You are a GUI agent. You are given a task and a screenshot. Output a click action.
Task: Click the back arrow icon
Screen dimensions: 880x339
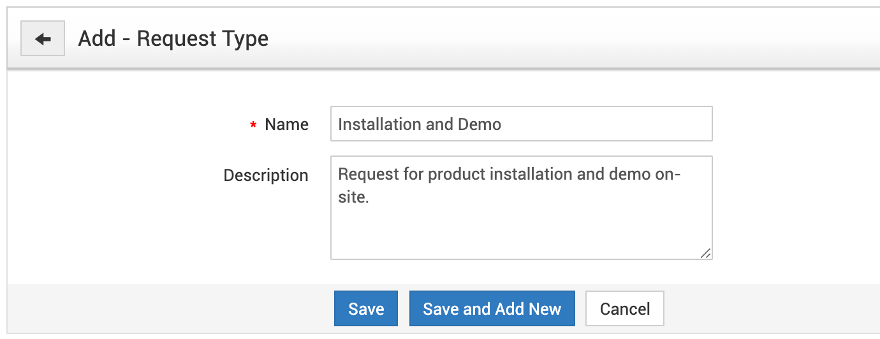pyautogui.click(x=43, y=39)
